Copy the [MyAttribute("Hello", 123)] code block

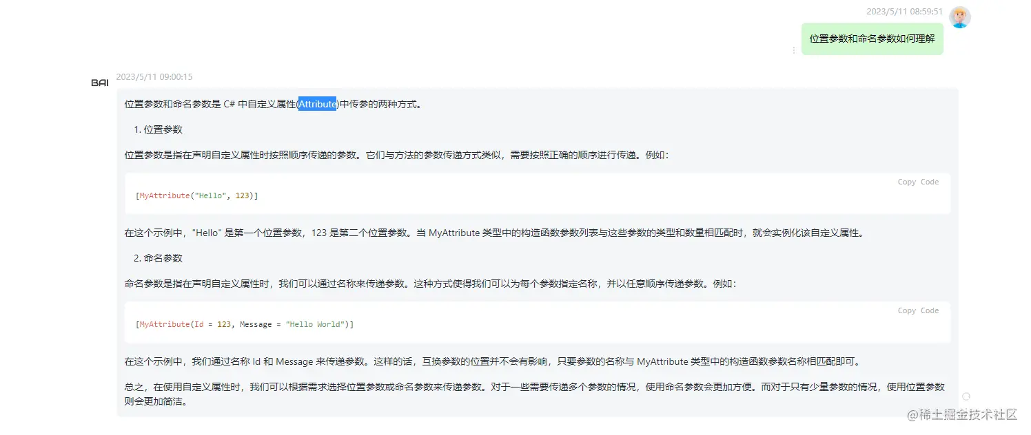(918, 182)
